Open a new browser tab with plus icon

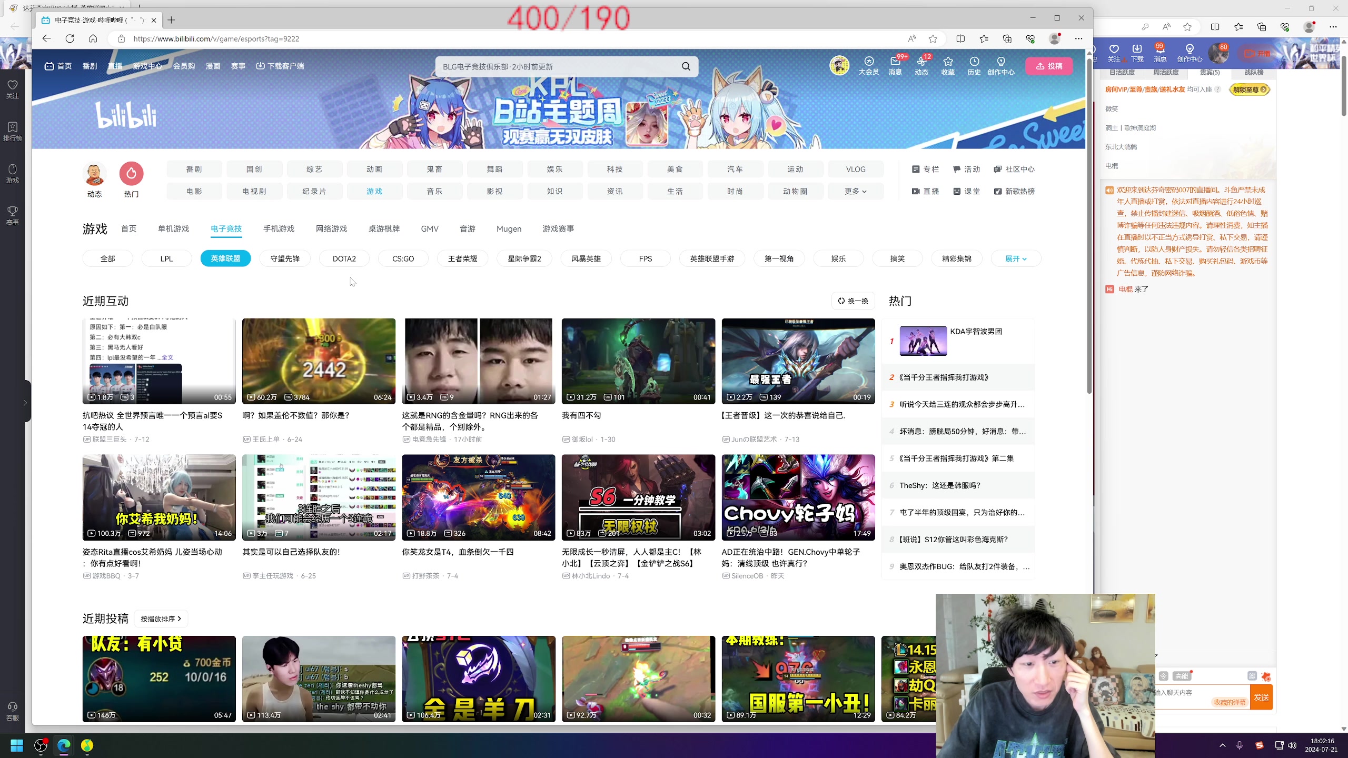tap(171, 20)
